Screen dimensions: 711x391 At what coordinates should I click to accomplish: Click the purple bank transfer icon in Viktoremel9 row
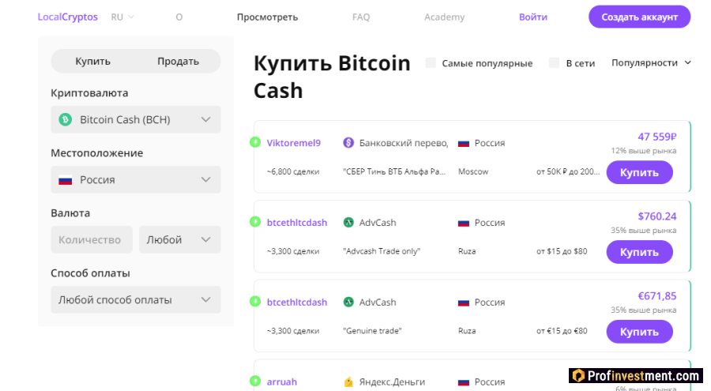click(348, 143)
